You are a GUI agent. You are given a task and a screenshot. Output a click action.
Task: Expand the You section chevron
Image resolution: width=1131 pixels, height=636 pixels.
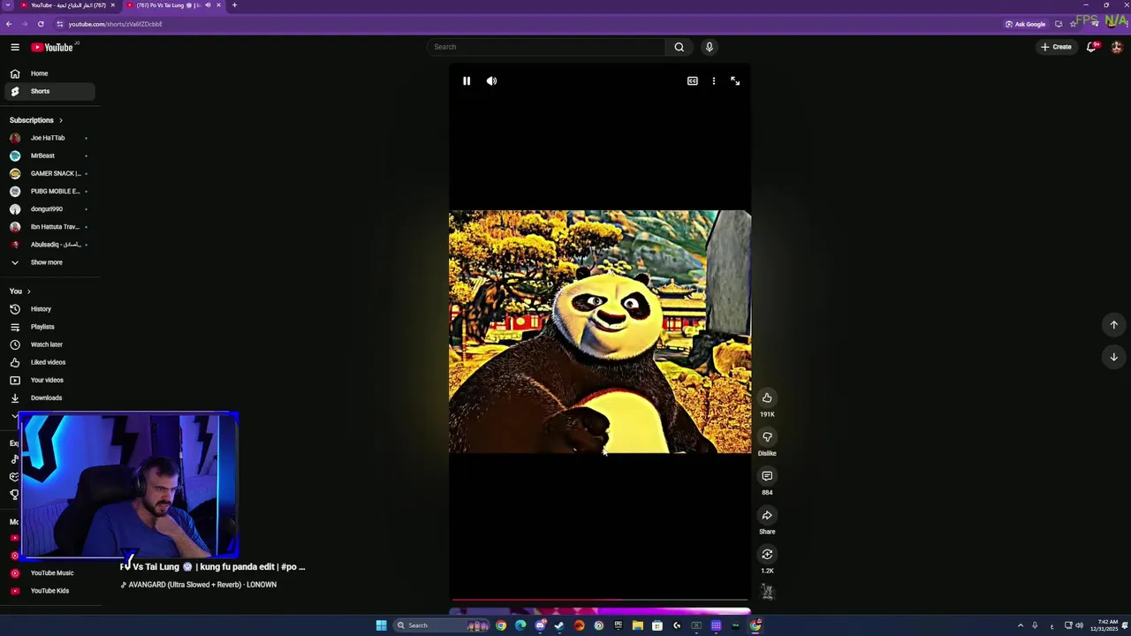(x=28, y=291)
